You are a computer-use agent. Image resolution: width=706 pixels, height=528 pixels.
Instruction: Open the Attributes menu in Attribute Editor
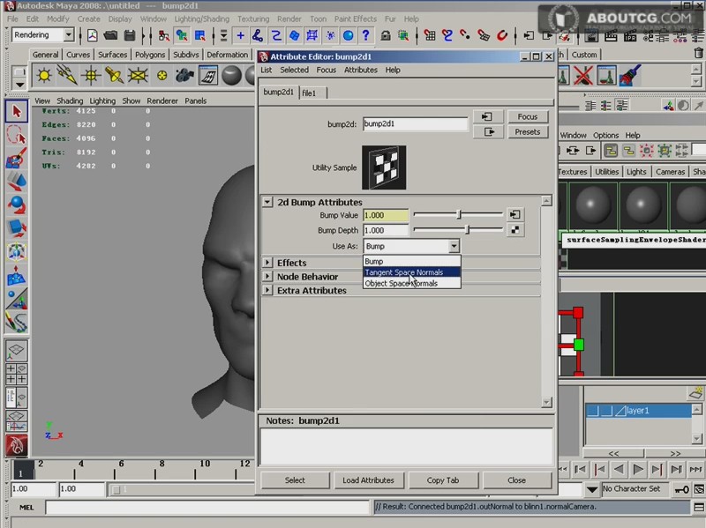coord(361,71)
